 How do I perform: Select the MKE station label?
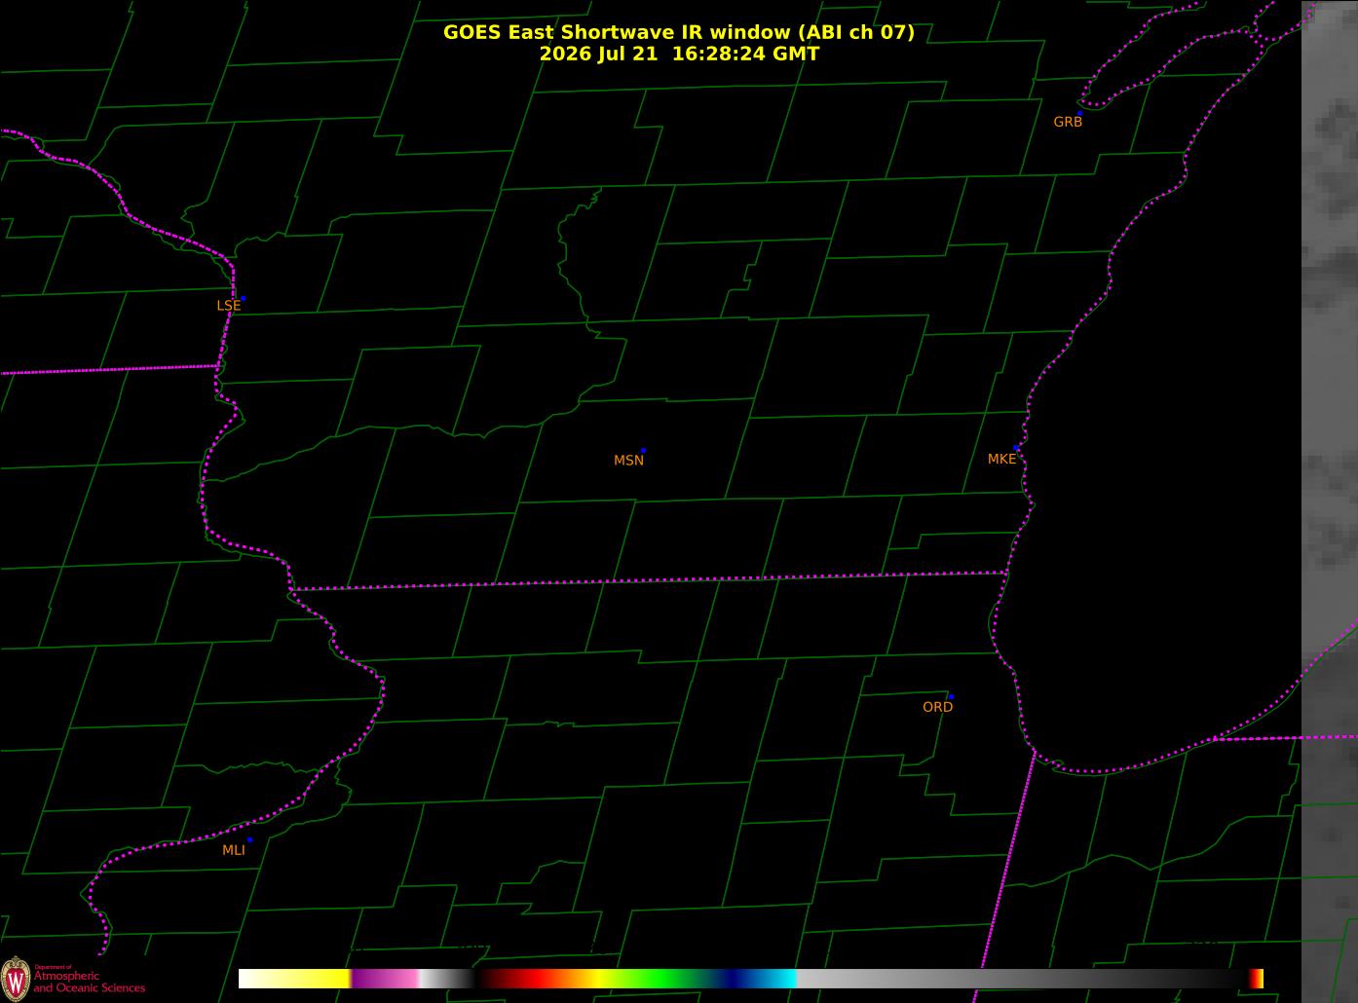pos(1001,459)
